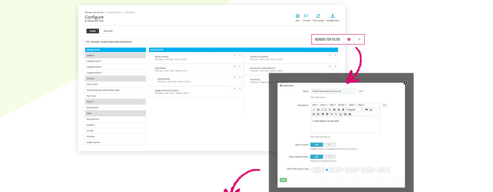Screen dimensions: 493x192
Task: Open Manage hooks anchor icon
Action: pyautogui.click(x=332, y=16)
